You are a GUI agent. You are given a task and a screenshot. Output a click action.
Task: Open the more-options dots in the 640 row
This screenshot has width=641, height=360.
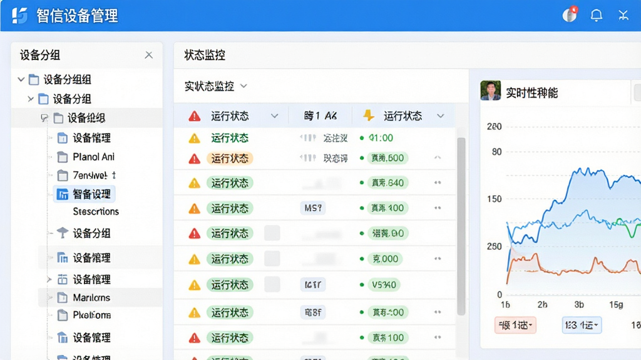[438, 183]
